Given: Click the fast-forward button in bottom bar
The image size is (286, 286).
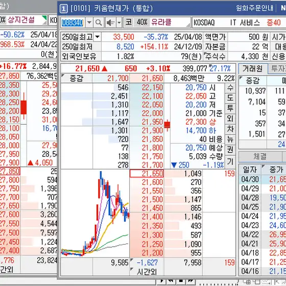Looking at the screenshot, I should point(190,281).
